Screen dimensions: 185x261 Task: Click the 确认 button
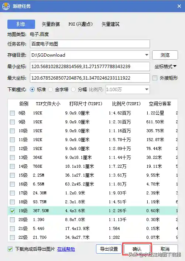pos(137,249)
